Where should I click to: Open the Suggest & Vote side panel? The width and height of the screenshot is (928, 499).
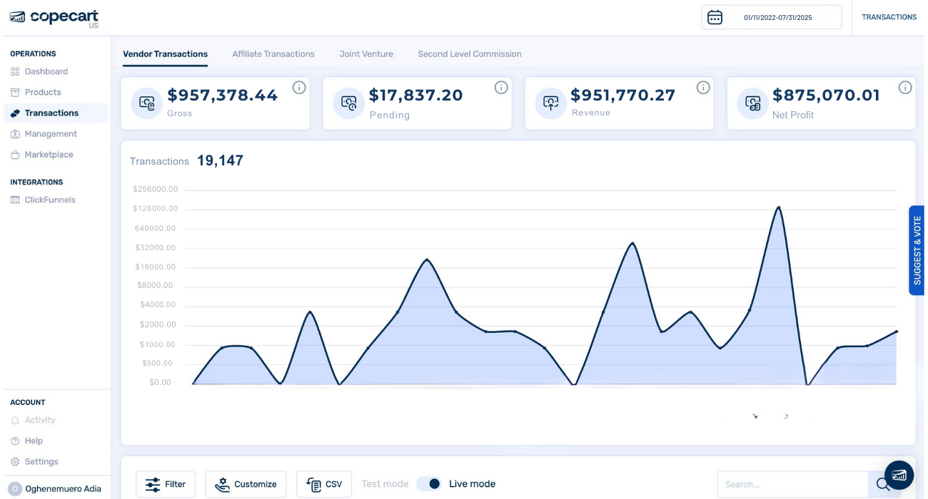click(x=917, y=250)
